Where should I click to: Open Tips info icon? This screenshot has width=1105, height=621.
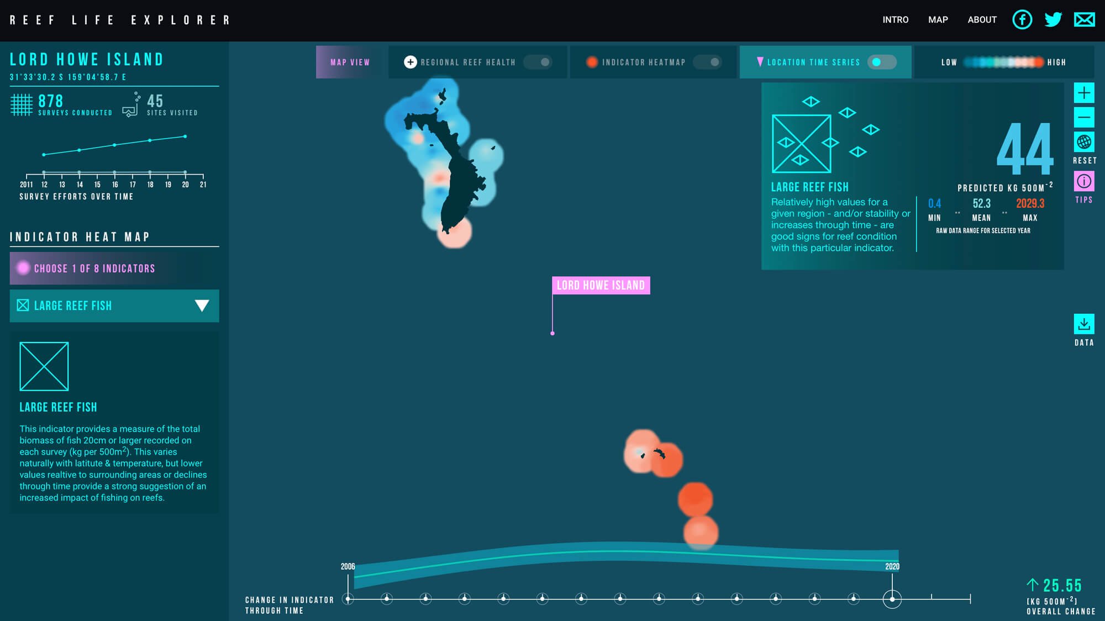(x=1084, y=181)
